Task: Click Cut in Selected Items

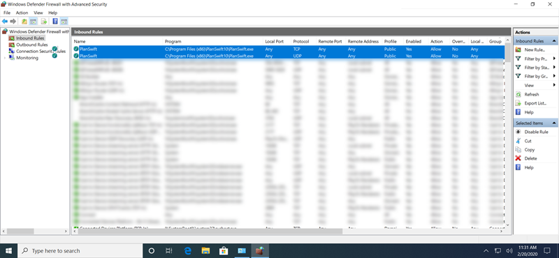Action: 528,141
